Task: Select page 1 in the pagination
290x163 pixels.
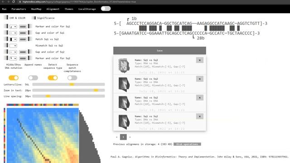Action: 123,137
